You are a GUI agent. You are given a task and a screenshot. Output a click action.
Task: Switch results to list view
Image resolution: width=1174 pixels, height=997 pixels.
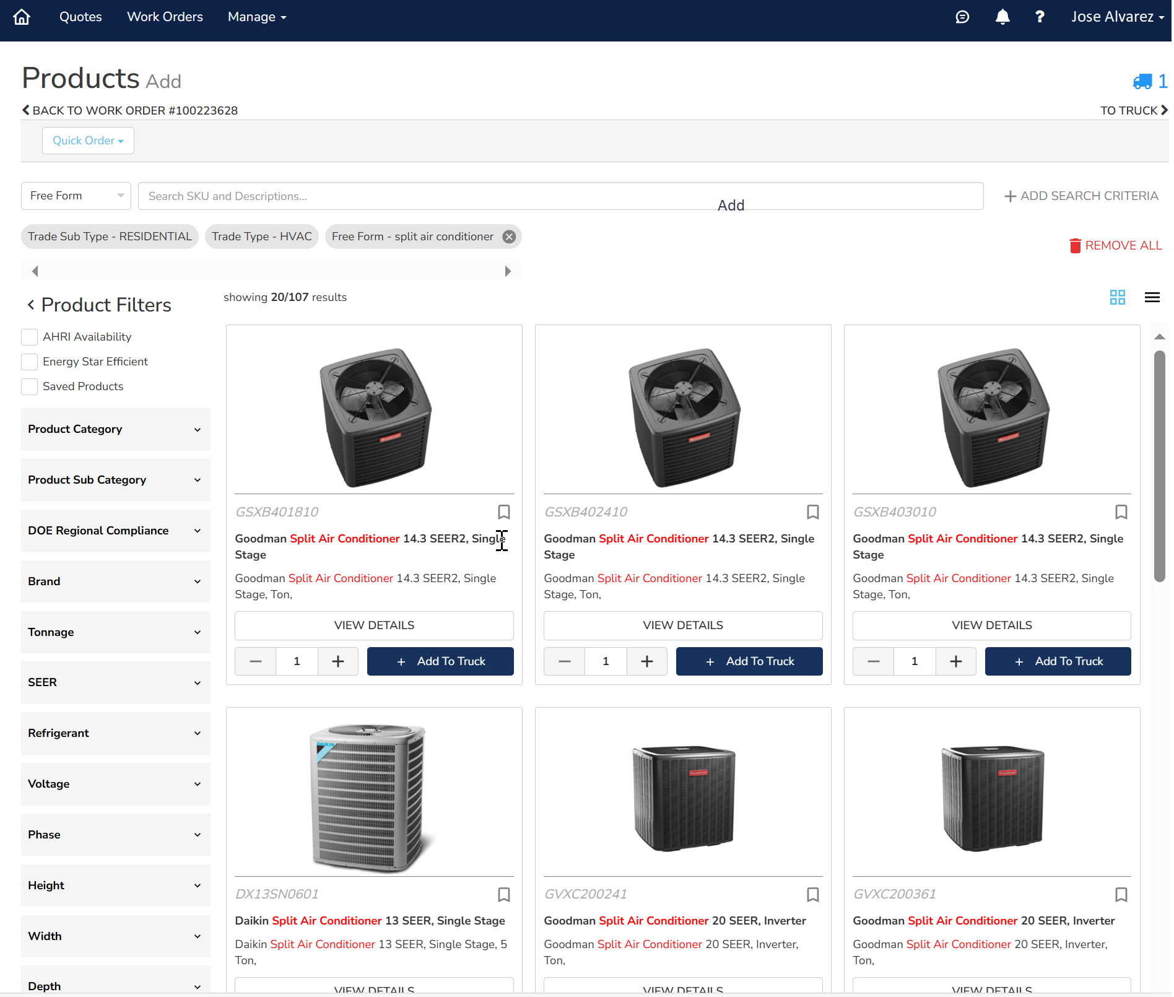pos(1152,297)
